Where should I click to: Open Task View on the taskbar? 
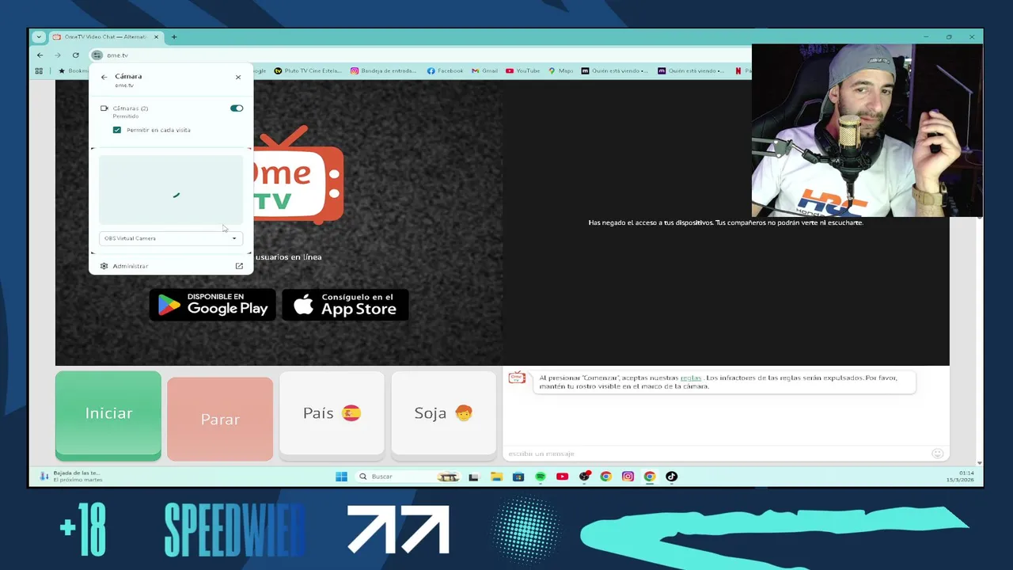pos(473,477)
